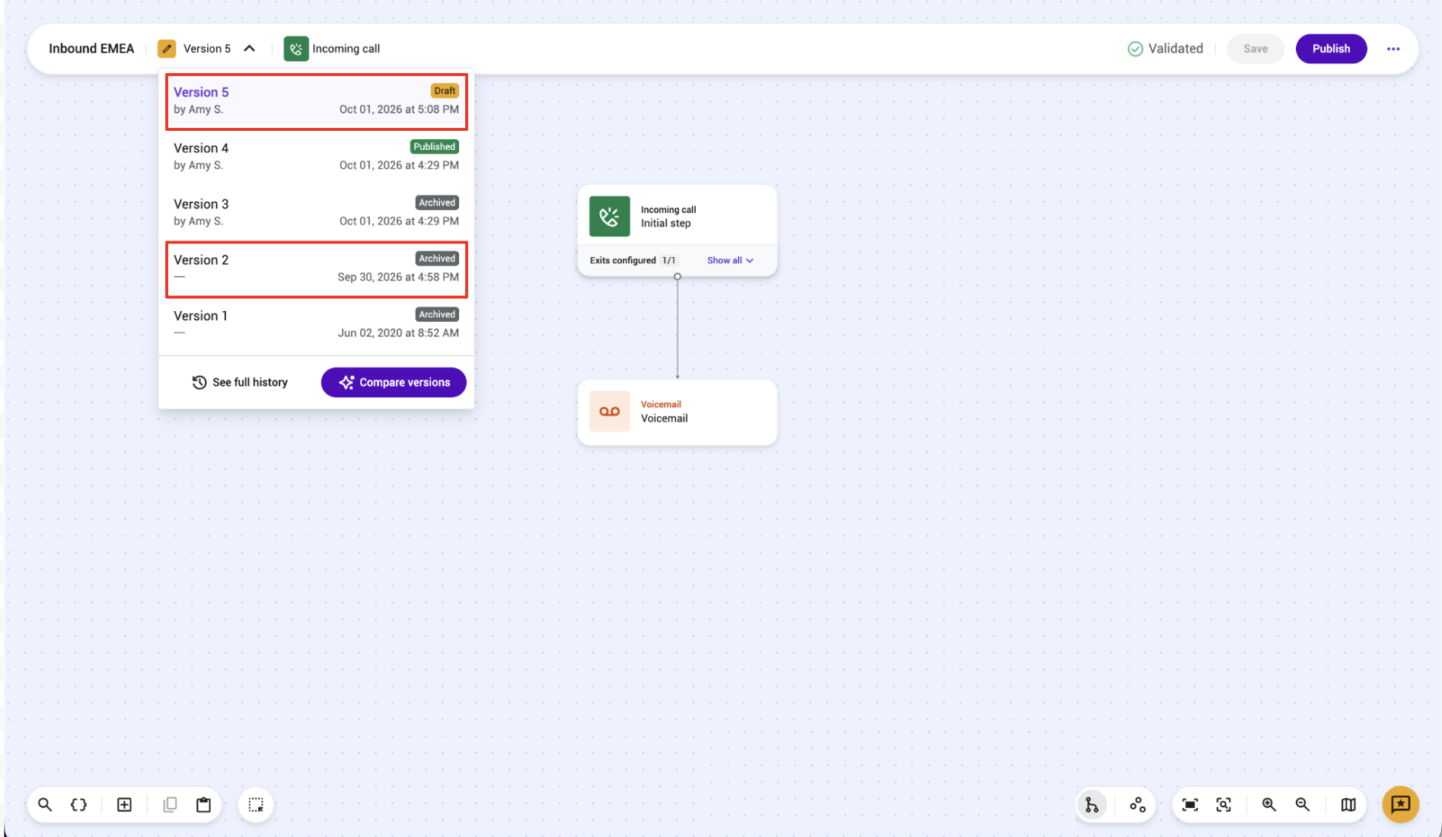The width and height of the screenshot is (1442, 837).
Task: Click the add step plus-square icon
Action: [x=124, y=804]
